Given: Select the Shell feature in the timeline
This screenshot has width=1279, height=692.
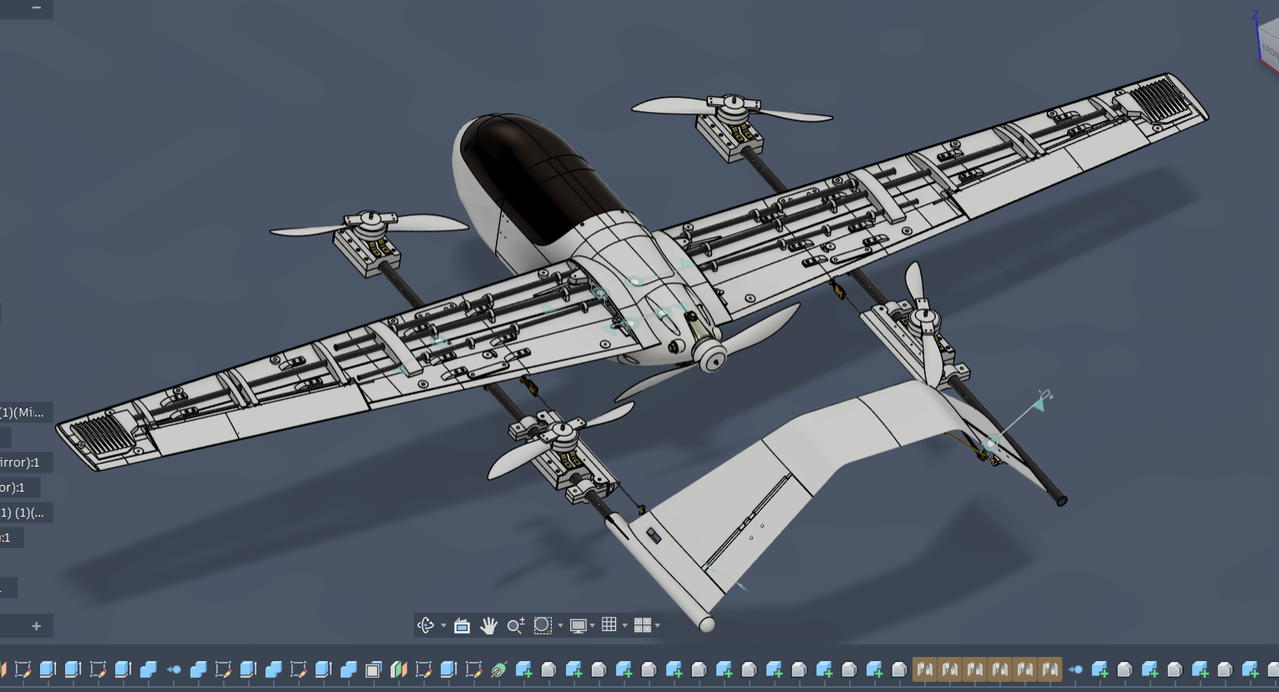Looking at the screenshot, I should 373,669.
